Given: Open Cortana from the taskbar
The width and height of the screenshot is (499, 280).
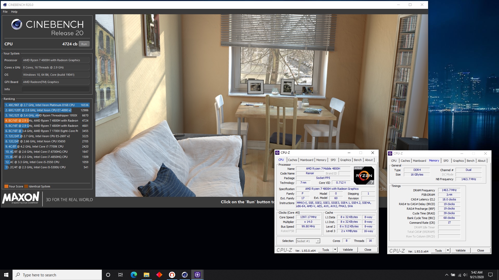Looking at the screenshot, I should tap(108, 275).
